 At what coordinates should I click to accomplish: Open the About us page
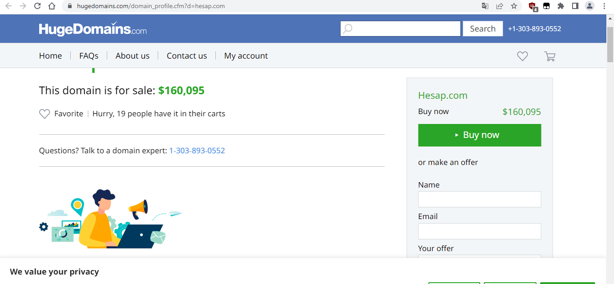132,56
